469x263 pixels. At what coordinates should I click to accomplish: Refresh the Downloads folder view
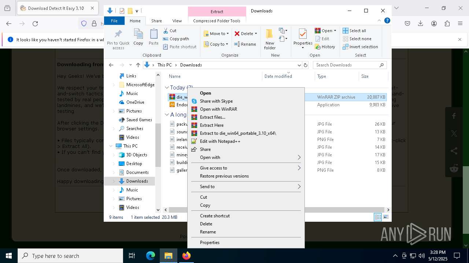tap(306, 65)
